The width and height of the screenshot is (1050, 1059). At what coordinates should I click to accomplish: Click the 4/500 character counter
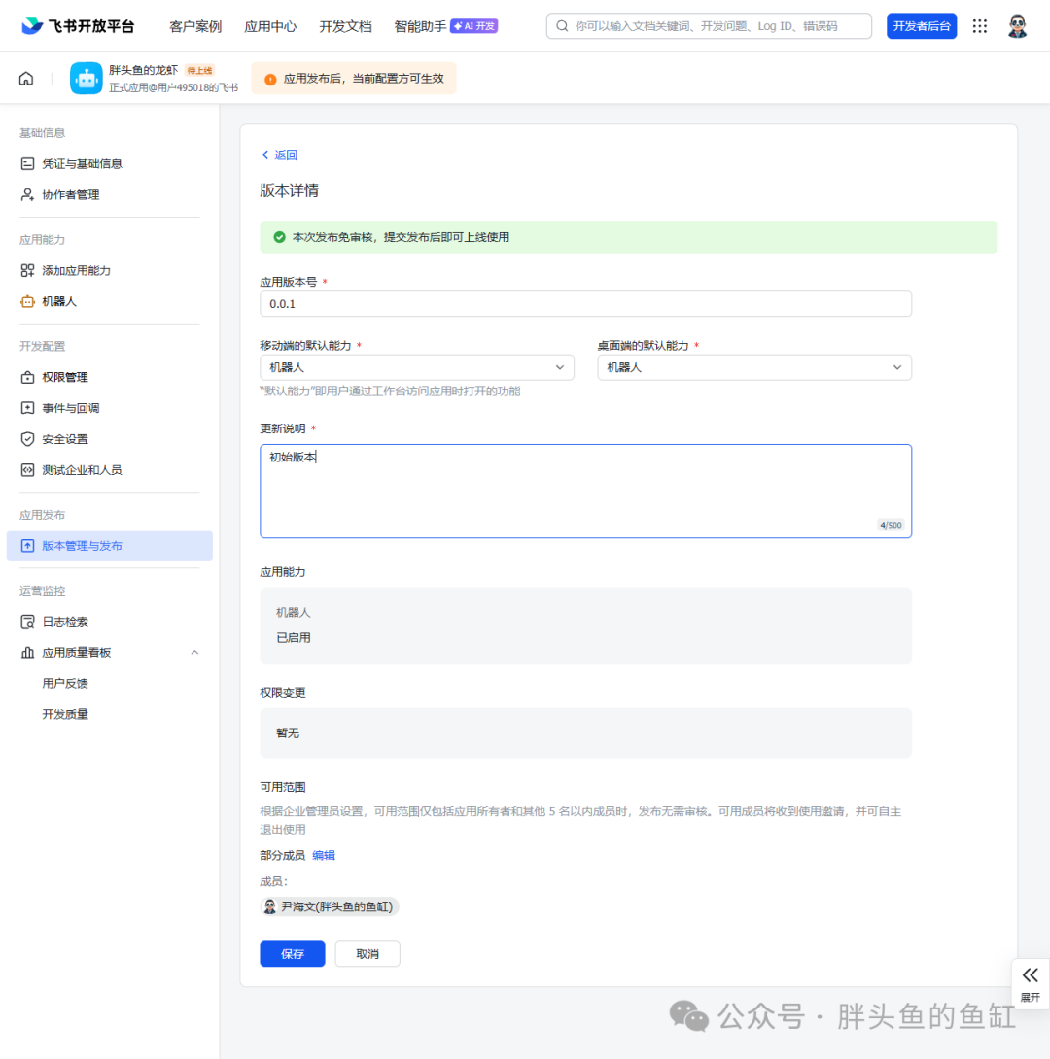[x=891, y=525]
